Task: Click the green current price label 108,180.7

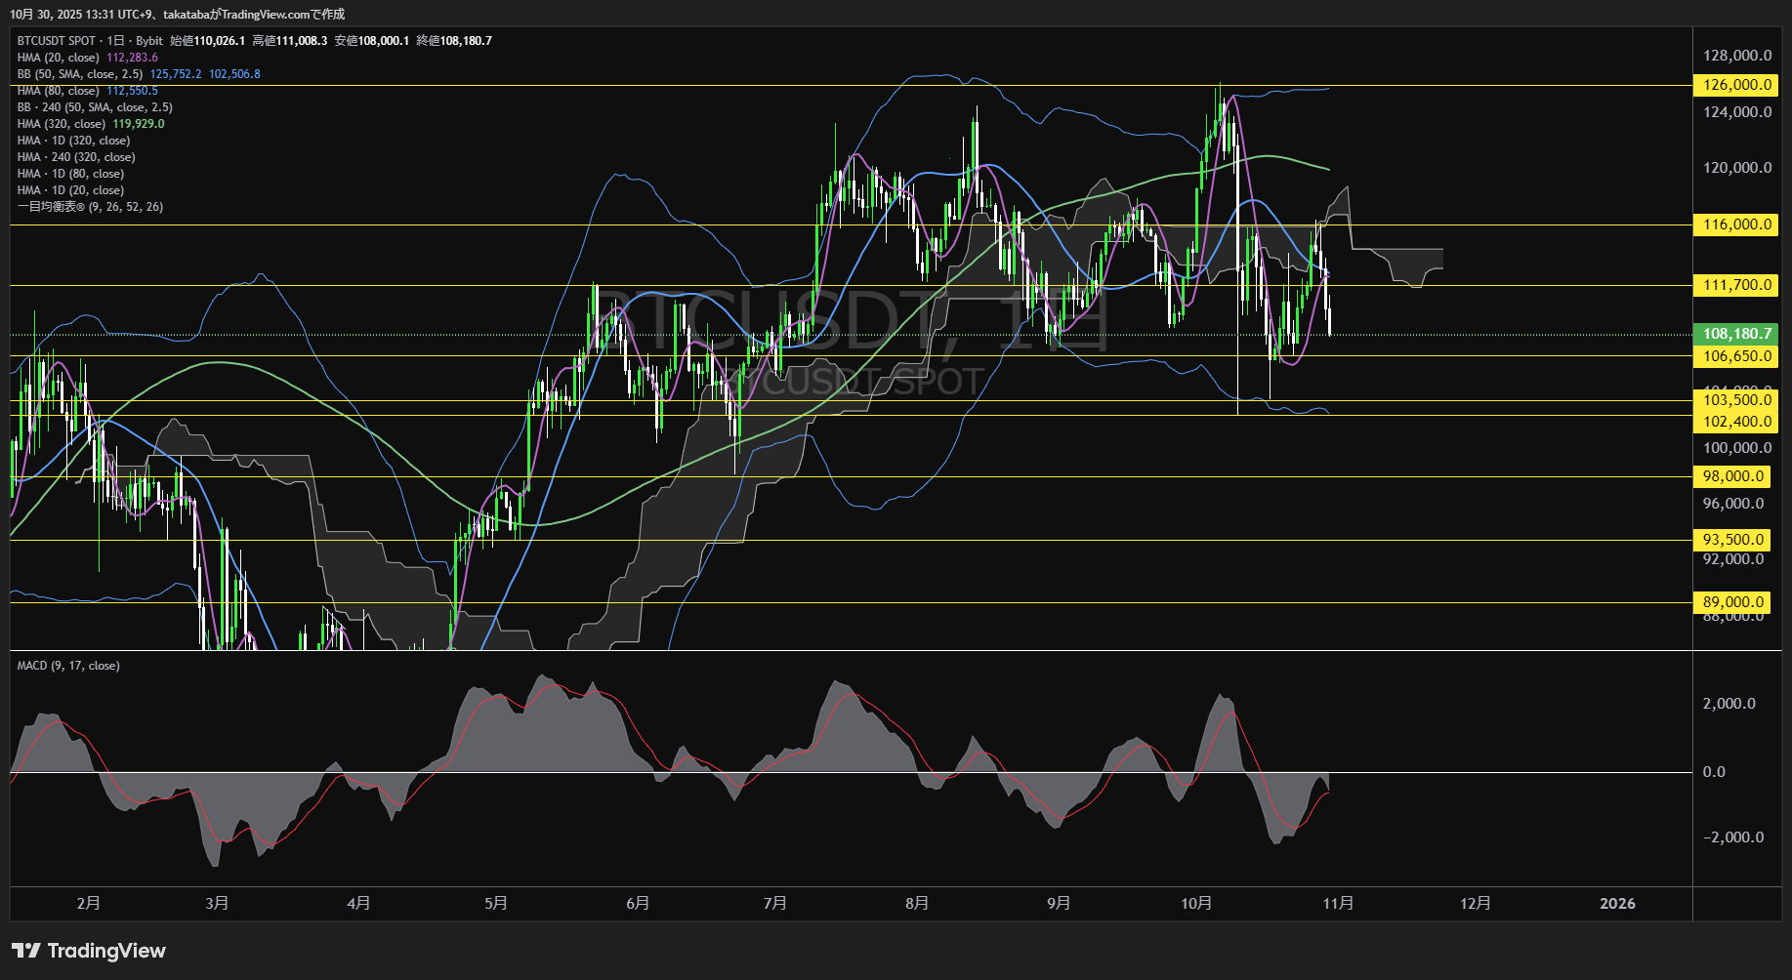Action: (1736, 334)
